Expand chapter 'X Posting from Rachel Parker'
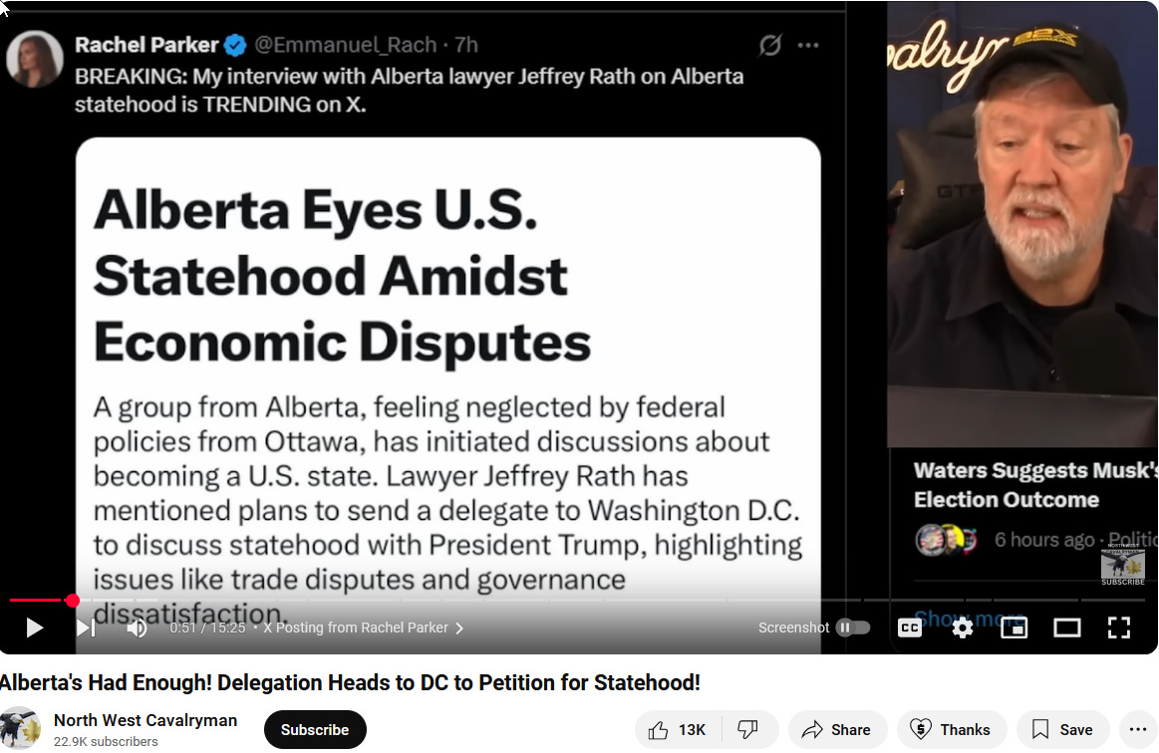This screenshot has width=1159, height=753. click(x=363, y=627)
